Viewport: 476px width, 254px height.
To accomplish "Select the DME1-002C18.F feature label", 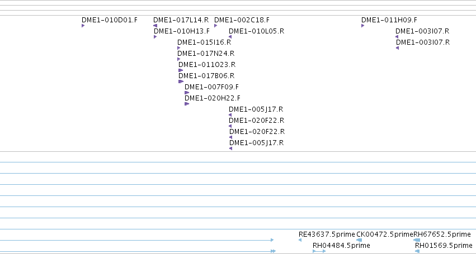I will (x=242, y=20).
